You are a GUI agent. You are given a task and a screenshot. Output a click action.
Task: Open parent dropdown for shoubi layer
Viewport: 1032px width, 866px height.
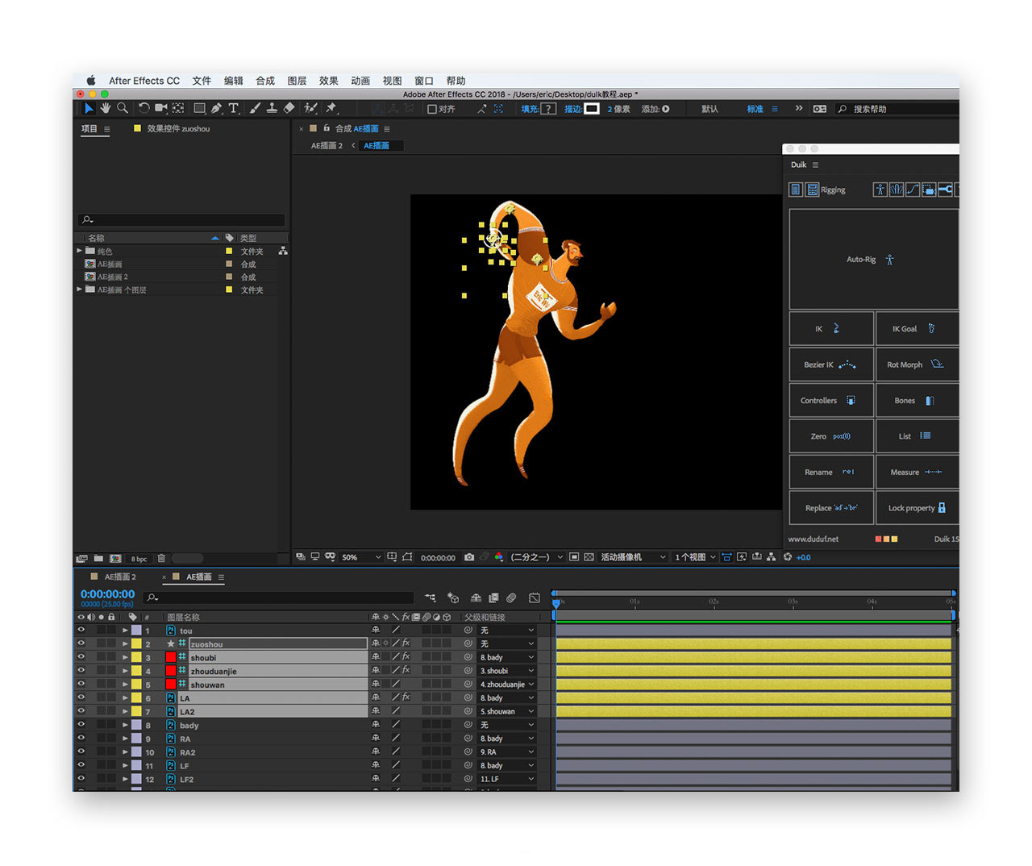click(x=507, y=657)
